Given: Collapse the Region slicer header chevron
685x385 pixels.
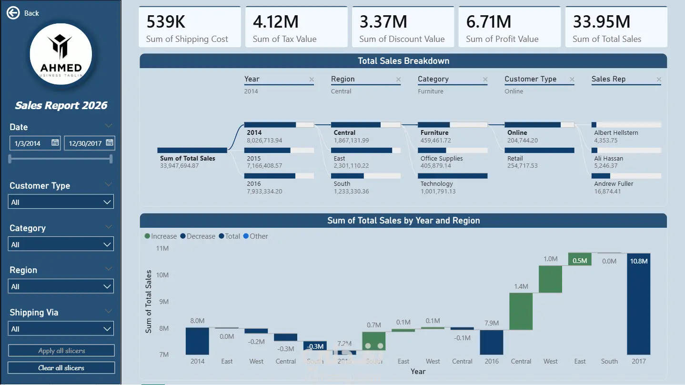Looking at the screenshot, I should click(109, 269).
